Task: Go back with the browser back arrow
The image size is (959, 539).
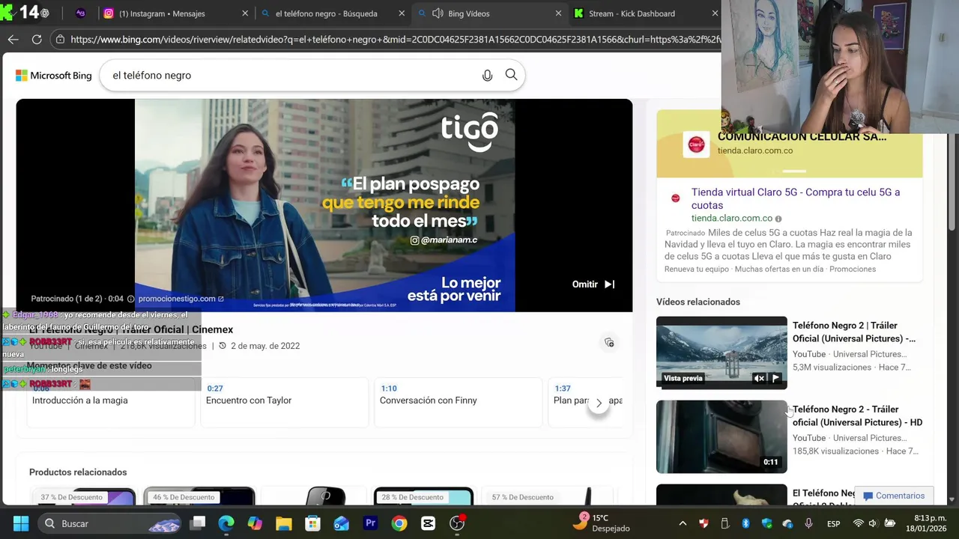Action: click(13, 40)
